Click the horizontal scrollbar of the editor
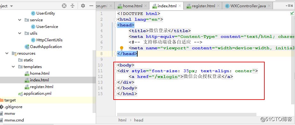 click(187, 114)
